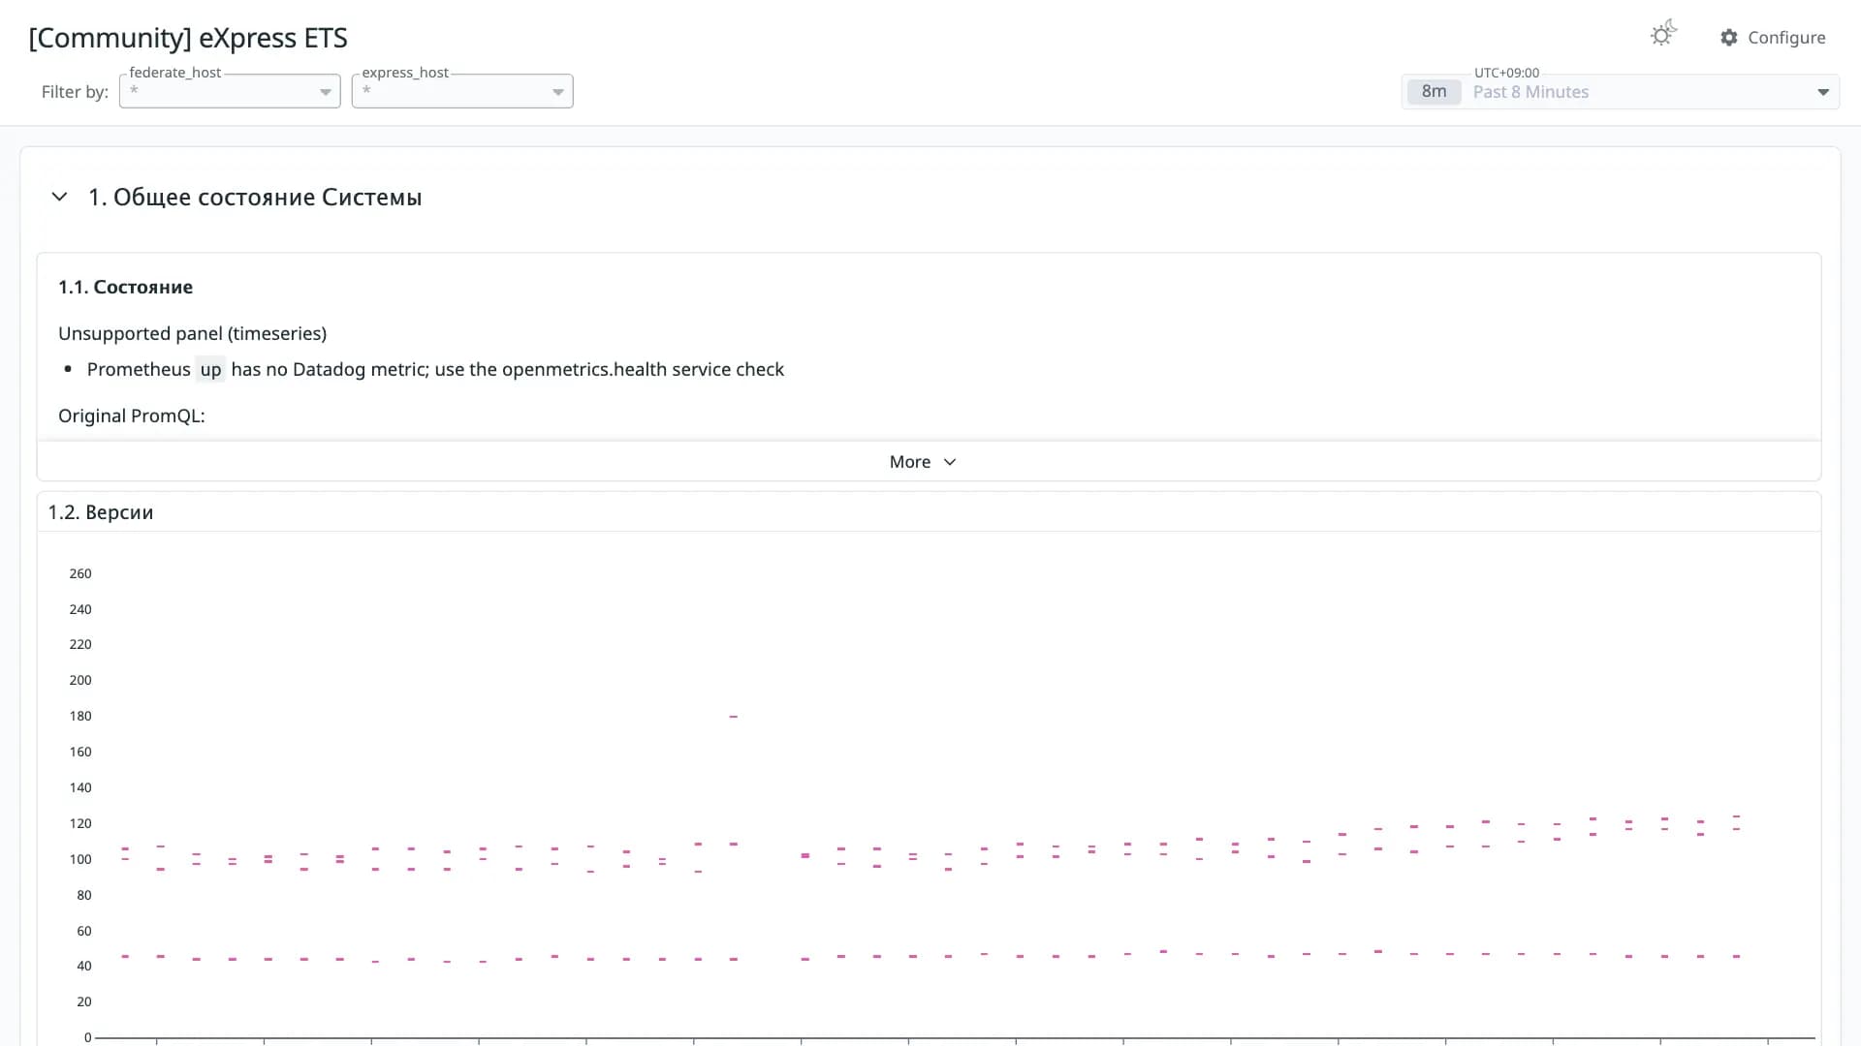Click the dashboard title [Community] eXpress ETS

(x=188, y=38)
